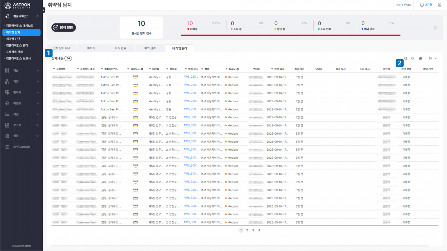Select 취약점 탐지 in the sidebar
Viewport: 447px width, 251px height.
click(x=21, y=32)
